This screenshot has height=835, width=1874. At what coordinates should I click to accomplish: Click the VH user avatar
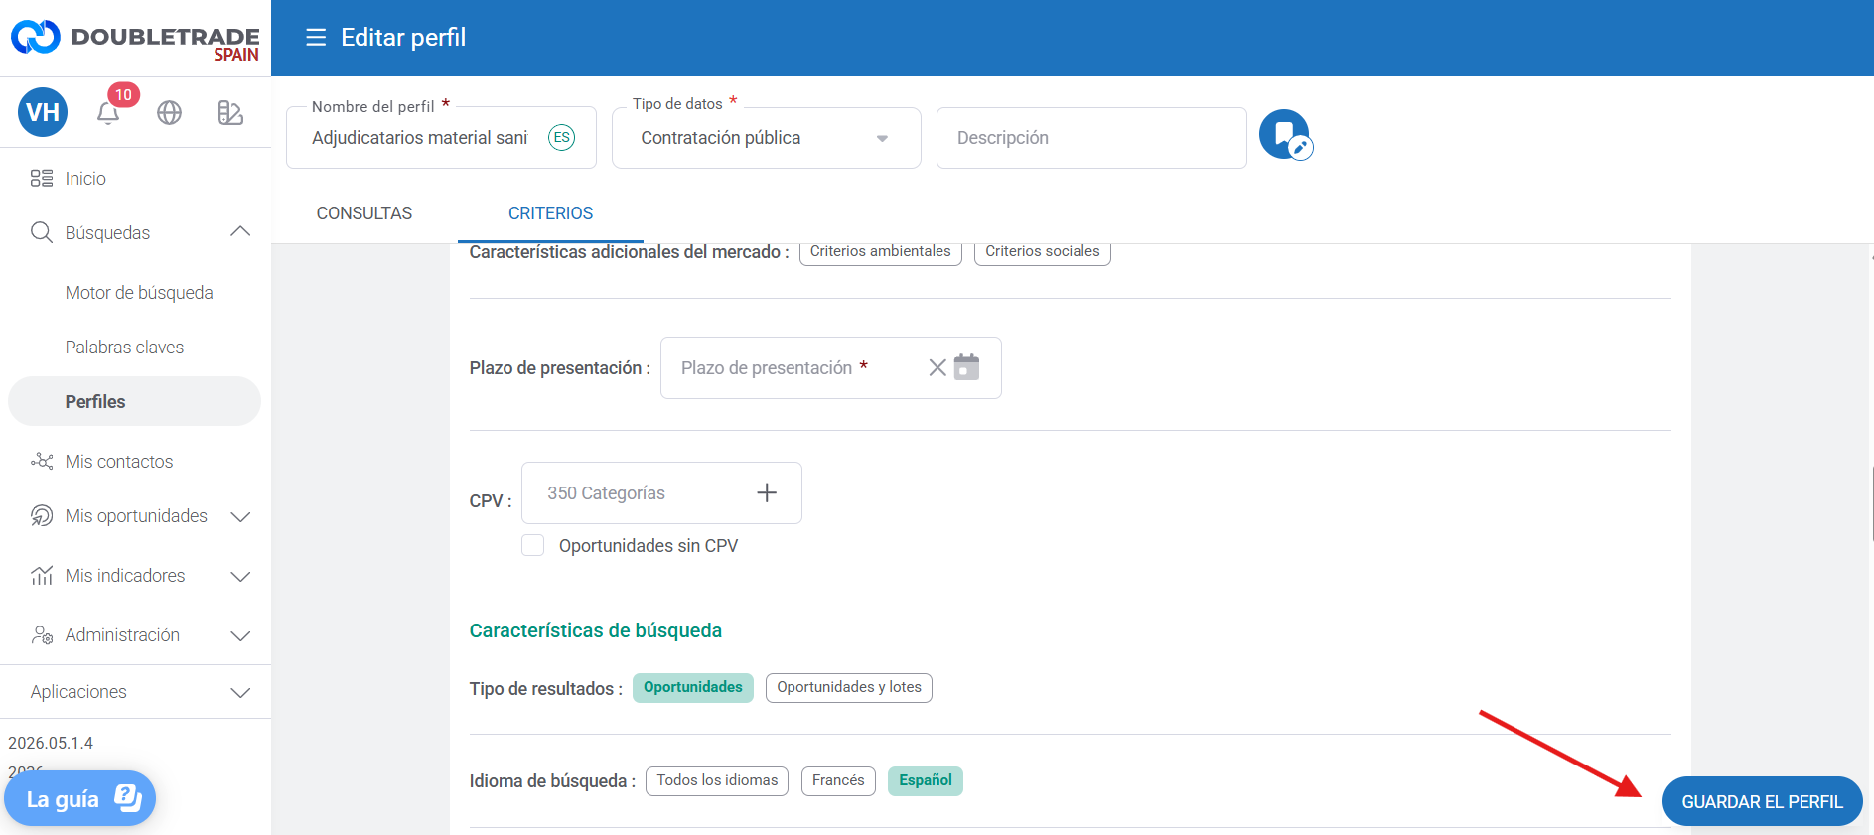click(x=43, y=112)
